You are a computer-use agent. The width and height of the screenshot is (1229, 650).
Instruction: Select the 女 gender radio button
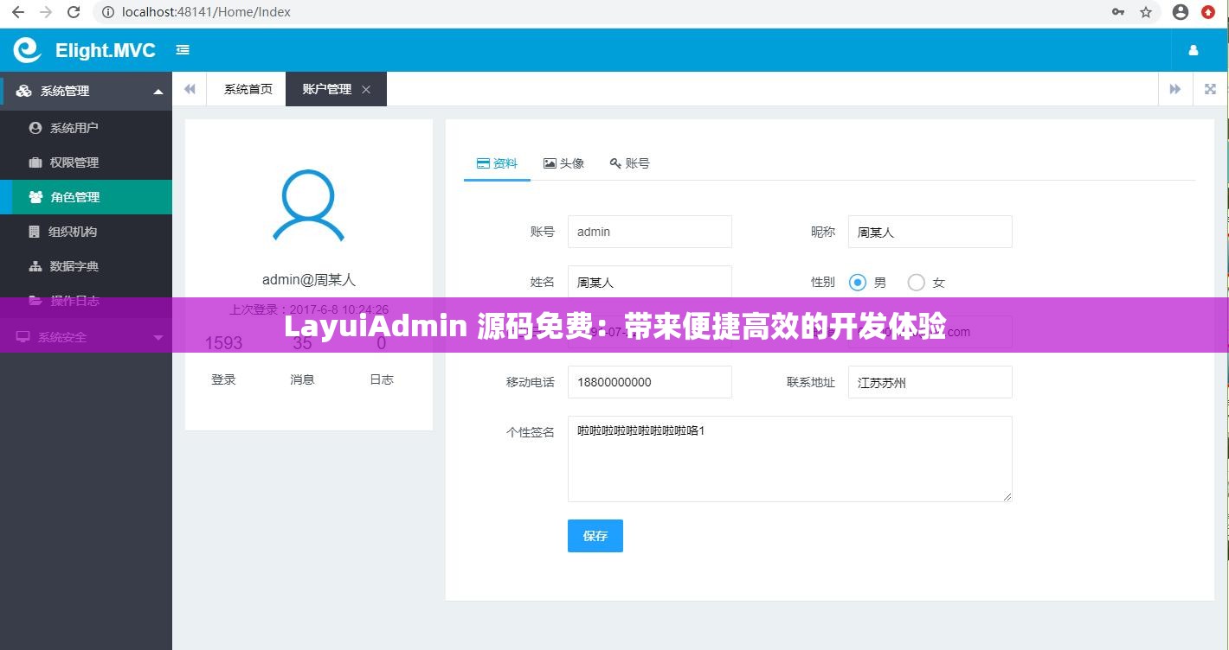pos(916,282)
